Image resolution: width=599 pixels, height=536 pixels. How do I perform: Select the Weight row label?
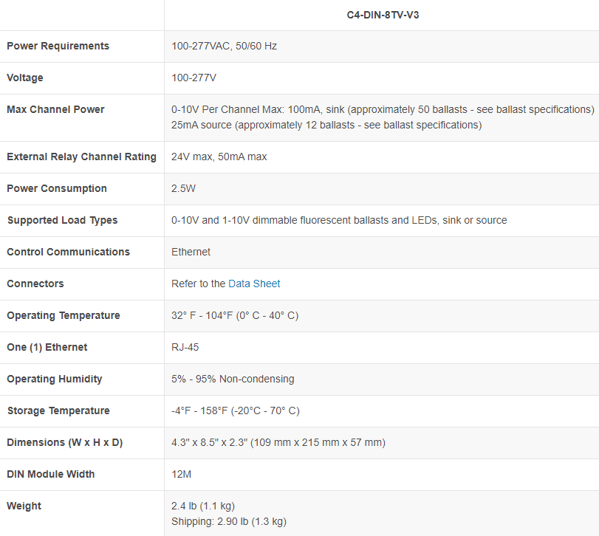(24, 506)
